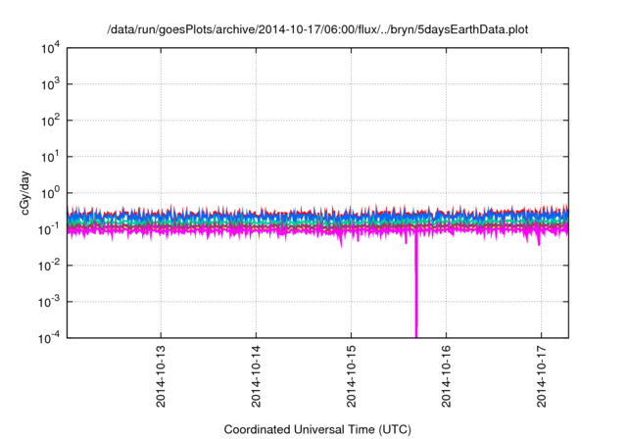Click the magenta dropout spike near 2014-10-16
627x439 pixels.
click(416, 286)
